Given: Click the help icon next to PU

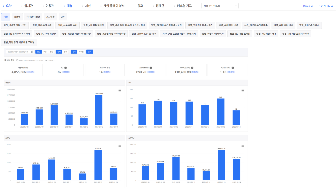Looking at the screenshot, I should (66, 68).
